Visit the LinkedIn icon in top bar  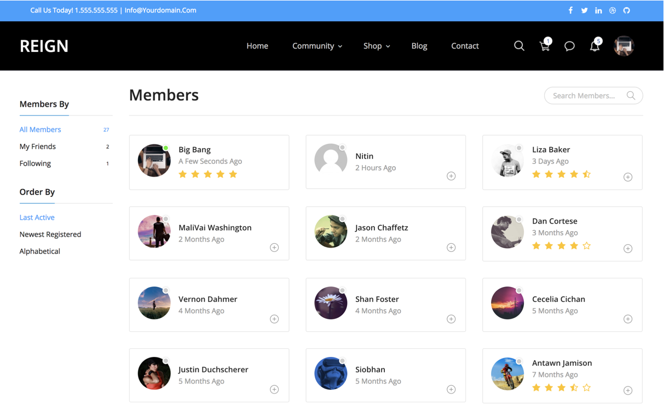(598, 10)
